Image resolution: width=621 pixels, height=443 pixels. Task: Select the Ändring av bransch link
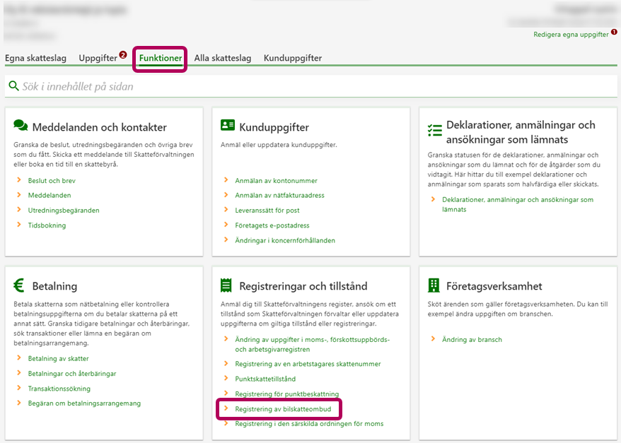point(472,339)
